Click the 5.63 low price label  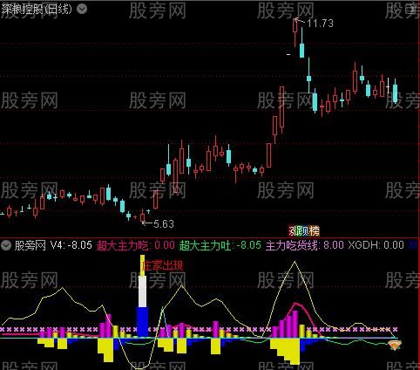[x=164, y=224]
